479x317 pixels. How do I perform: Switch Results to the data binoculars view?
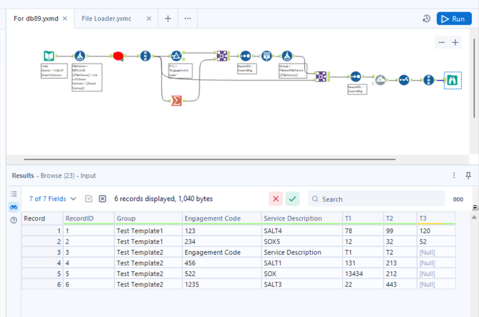pyautogui.click(x=14, y=207)
